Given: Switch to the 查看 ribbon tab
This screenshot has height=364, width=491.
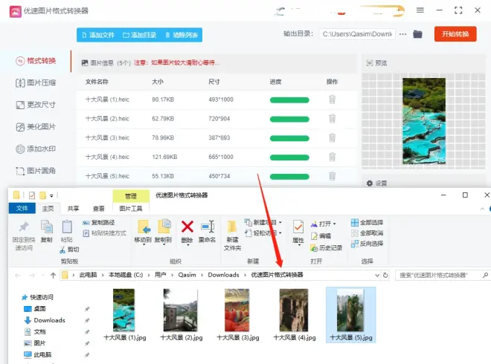Looking at the screenshot, I should [99, 209].
